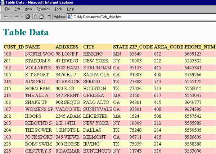The image size is (216, 154).
Task: Select phone cell 5555335
Action: 200,61
